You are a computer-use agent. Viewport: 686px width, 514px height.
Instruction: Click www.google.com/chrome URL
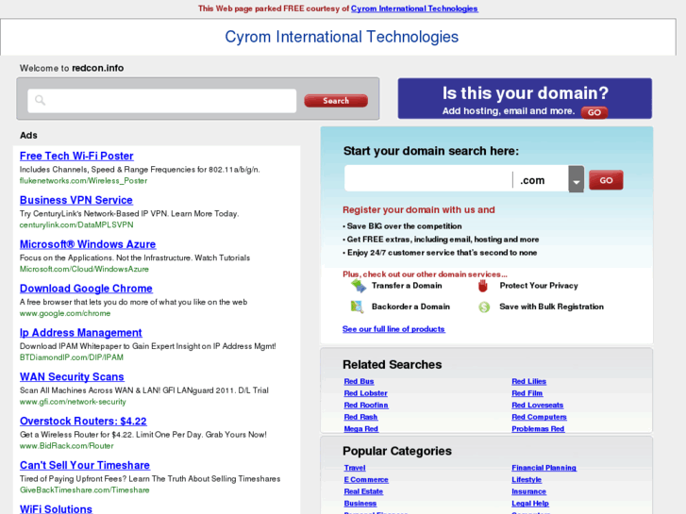point(65,313)
